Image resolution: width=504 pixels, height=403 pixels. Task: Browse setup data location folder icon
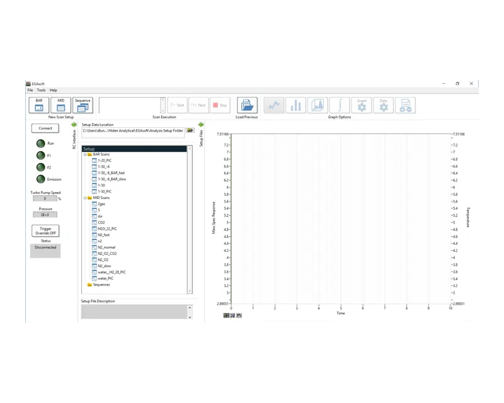click(x=190, y=130)
